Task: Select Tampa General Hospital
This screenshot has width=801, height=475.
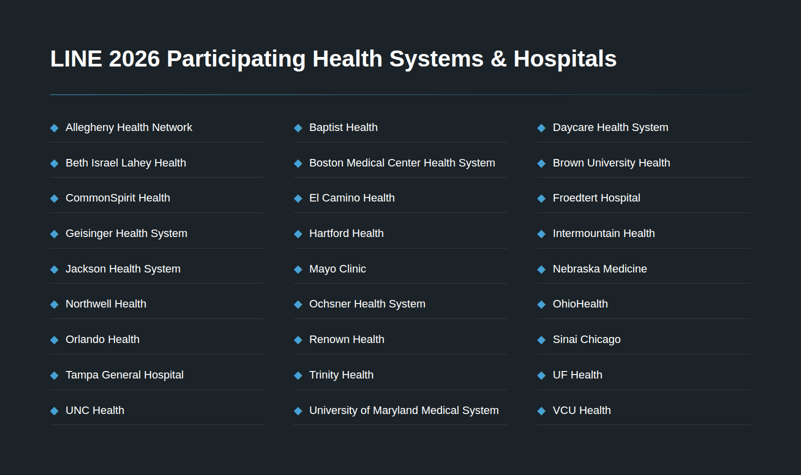Action: [x=157, y=375]
